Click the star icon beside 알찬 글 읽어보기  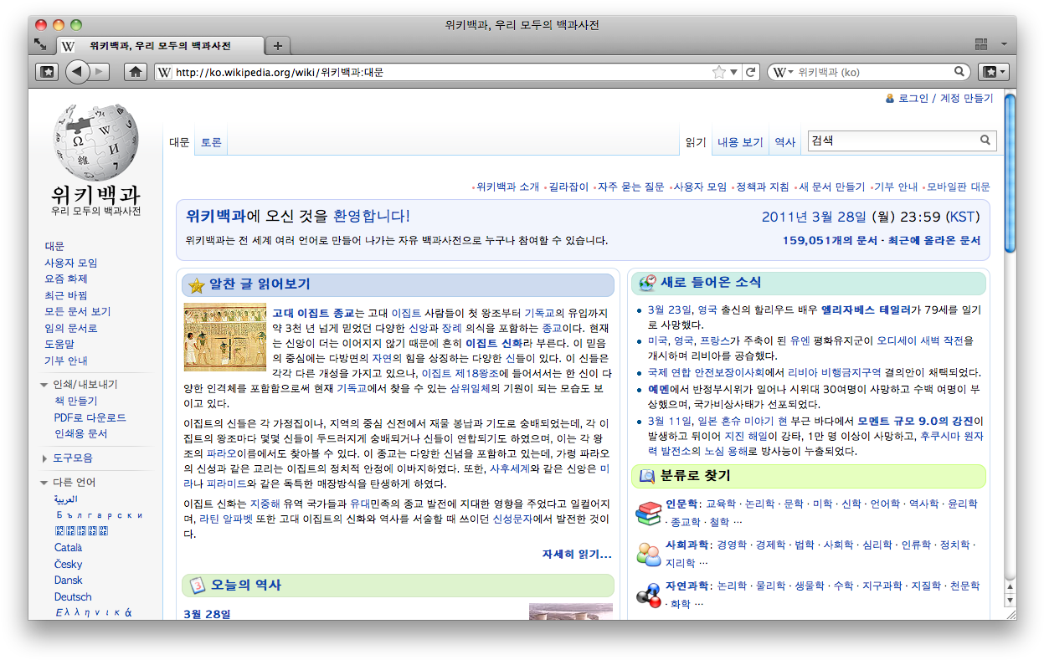click(197, 285)
